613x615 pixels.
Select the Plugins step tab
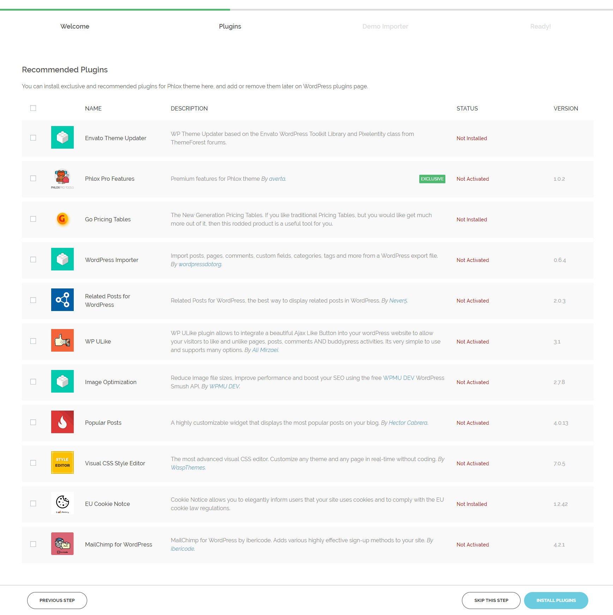(x=230, y=26)
